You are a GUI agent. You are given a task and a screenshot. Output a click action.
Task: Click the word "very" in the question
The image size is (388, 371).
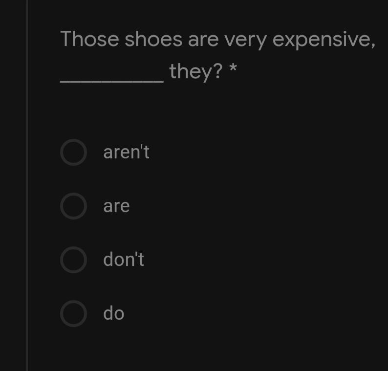point(246,41)
